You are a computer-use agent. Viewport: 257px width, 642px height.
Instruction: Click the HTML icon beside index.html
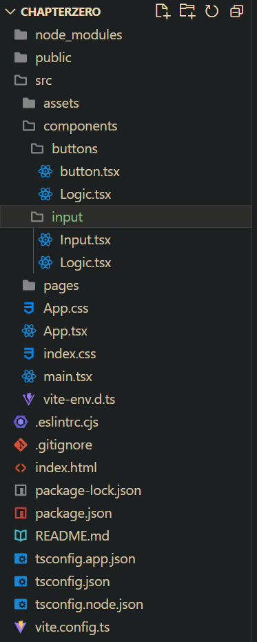click(x=21, y=467)
